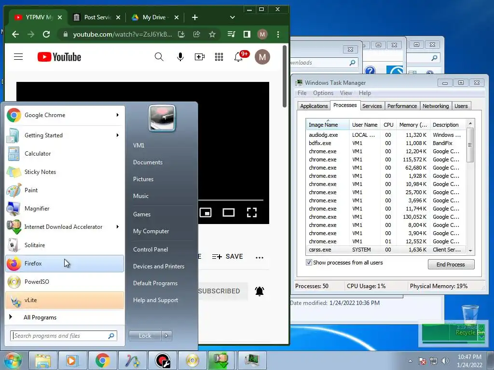Select bdfix.exe process row

386,143
